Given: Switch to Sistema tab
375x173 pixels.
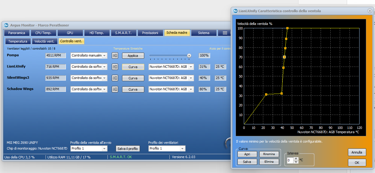Looking at the screenshot, I should click(x=204, y=33).
